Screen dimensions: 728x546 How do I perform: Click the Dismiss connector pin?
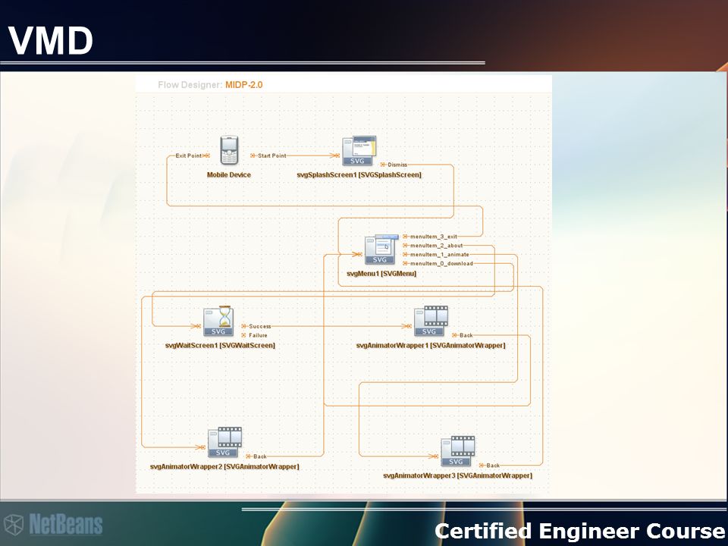pos(382,165)
